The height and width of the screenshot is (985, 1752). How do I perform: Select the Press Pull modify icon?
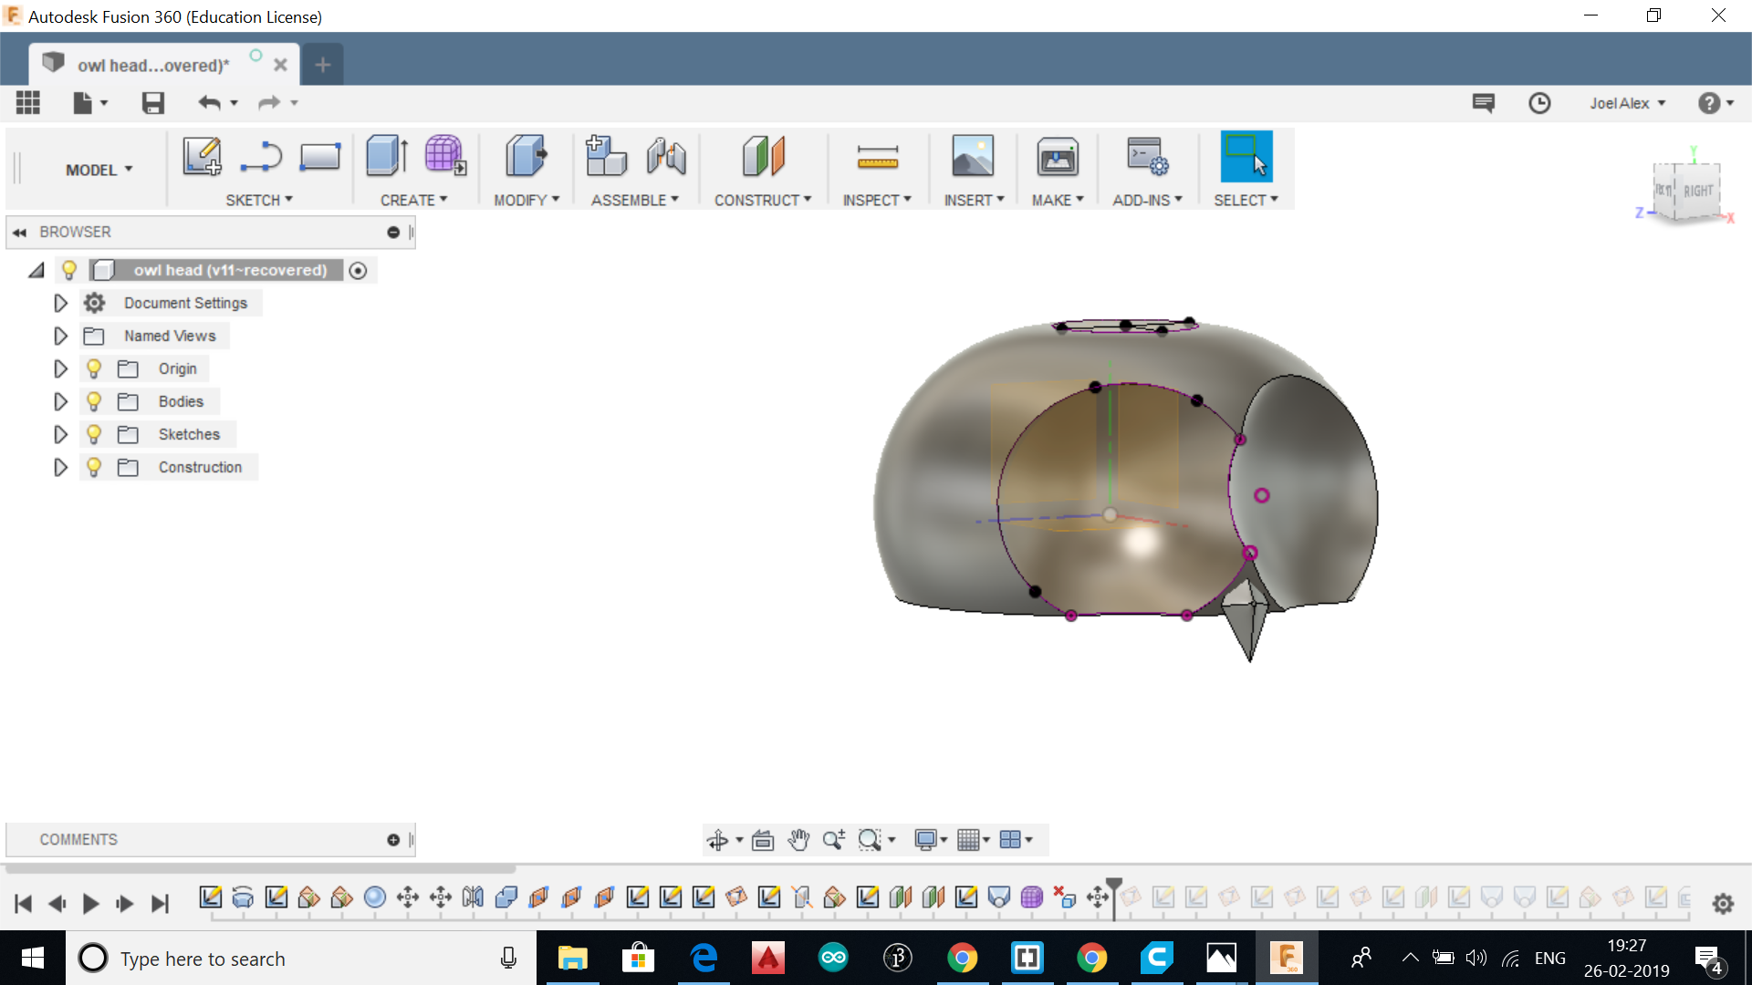click(x=526, y=156)
